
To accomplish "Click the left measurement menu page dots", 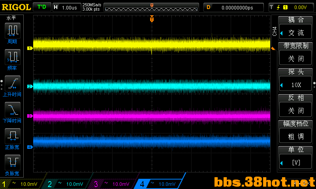I will click(x=2, y=85).
